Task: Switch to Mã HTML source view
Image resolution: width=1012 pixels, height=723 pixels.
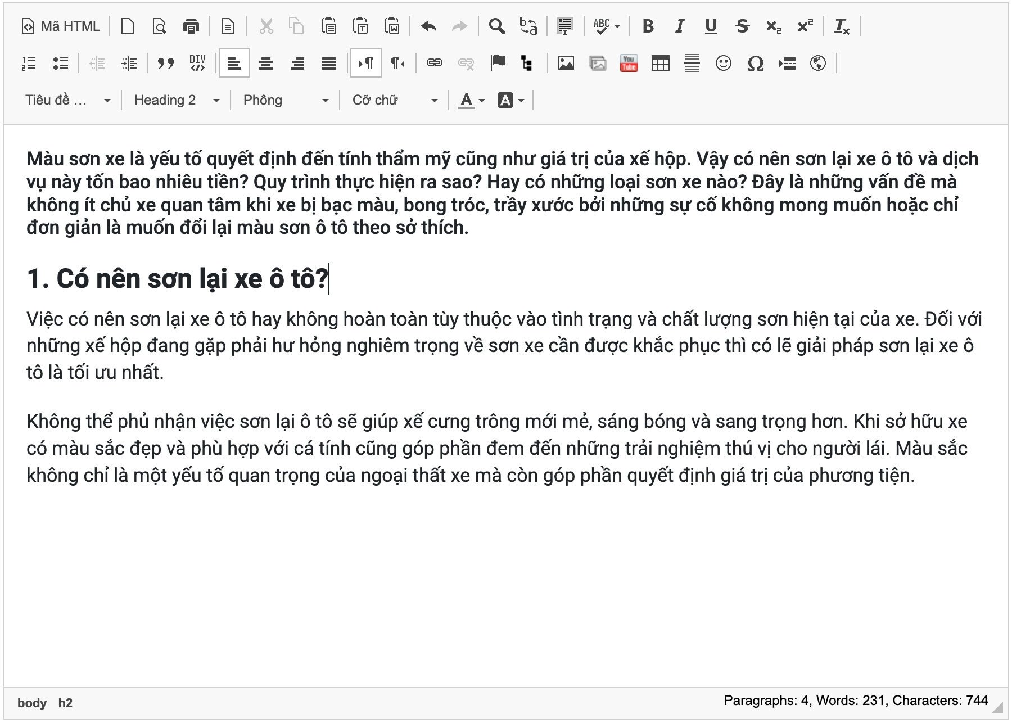Action: click(61, 26)
